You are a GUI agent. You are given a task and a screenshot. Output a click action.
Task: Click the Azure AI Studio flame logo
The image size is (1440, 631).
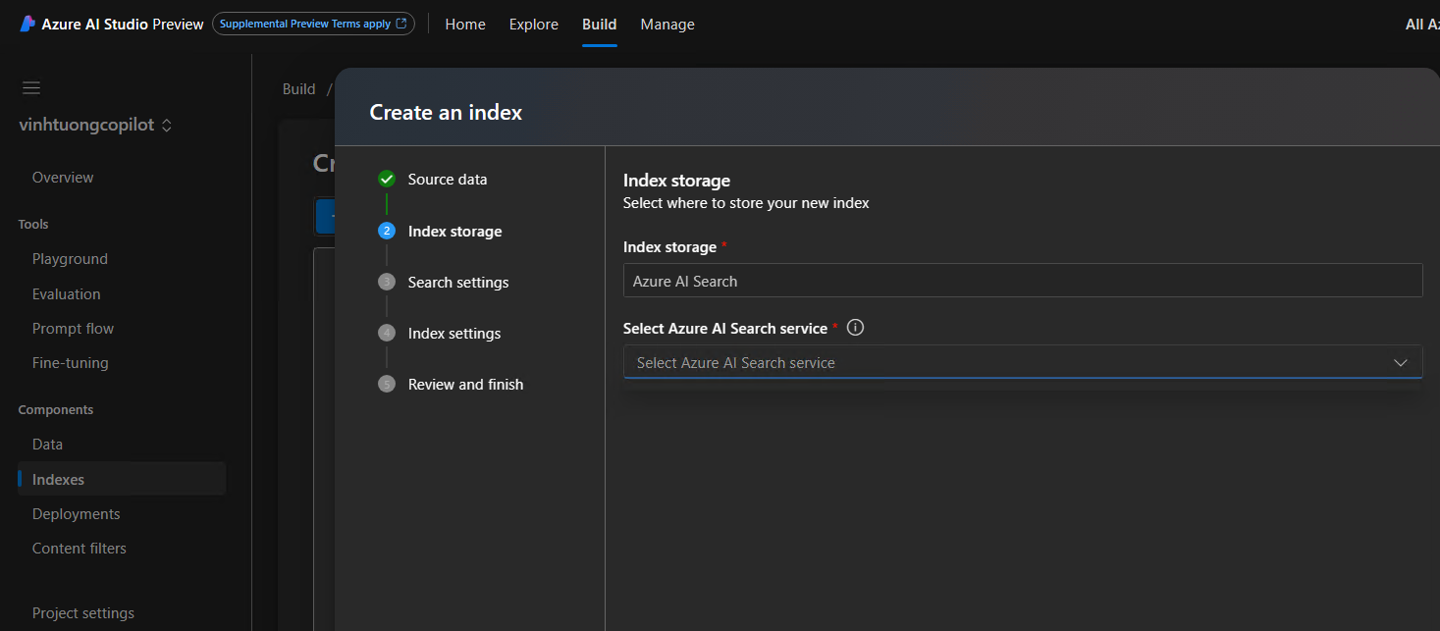point(27,23)
